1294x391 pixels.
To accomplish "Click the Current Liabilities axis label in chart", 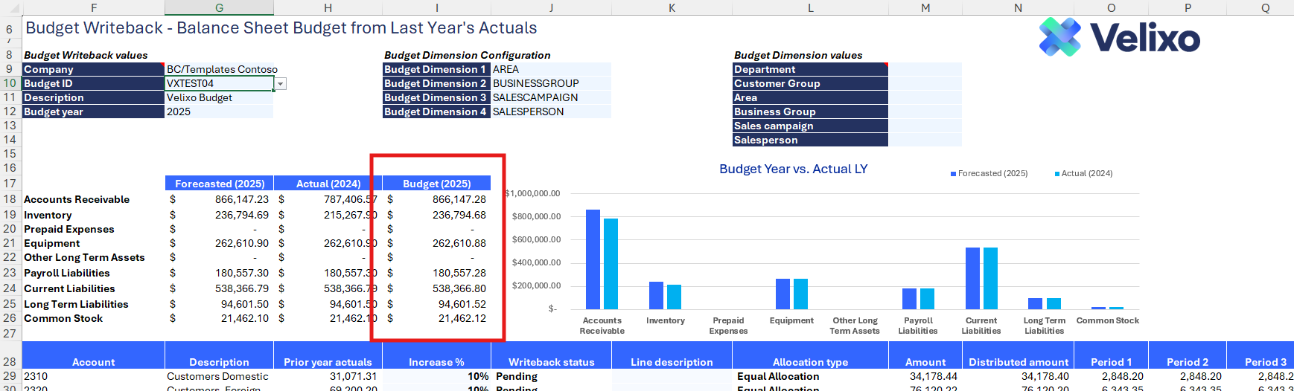I will coord(981,326).
